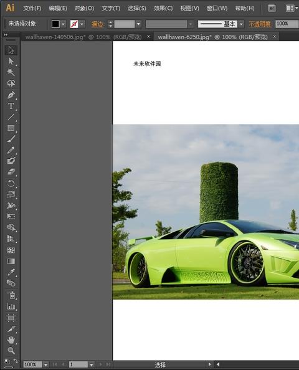This screenshot has height=370, width=299.
Task: Open the artboard number dropdown
Action: pos(92,365)
